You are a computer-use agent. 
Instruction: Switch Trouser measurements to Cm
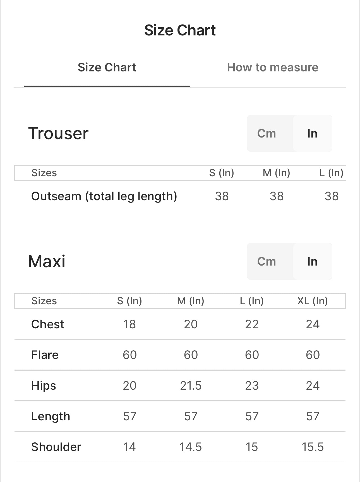(x=267, y=134)
